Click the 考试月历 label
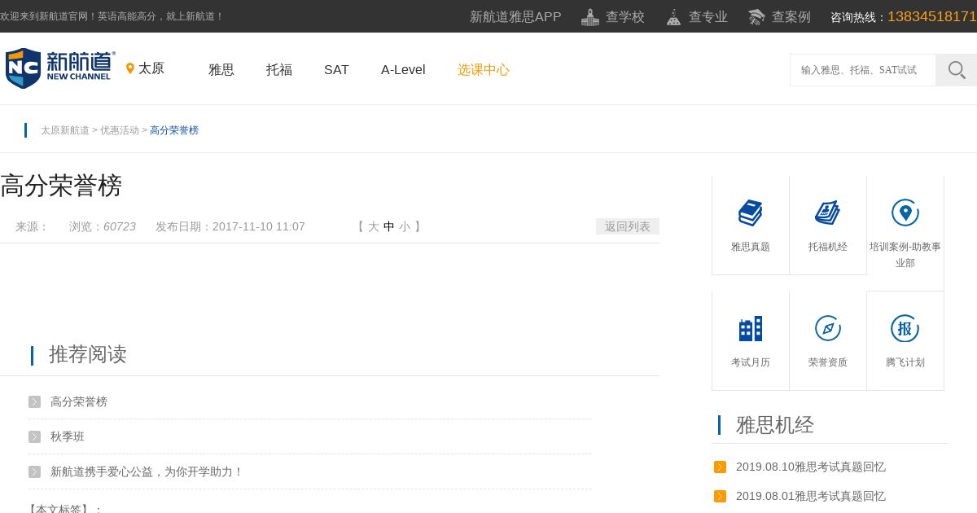 (x=751, y=362)
